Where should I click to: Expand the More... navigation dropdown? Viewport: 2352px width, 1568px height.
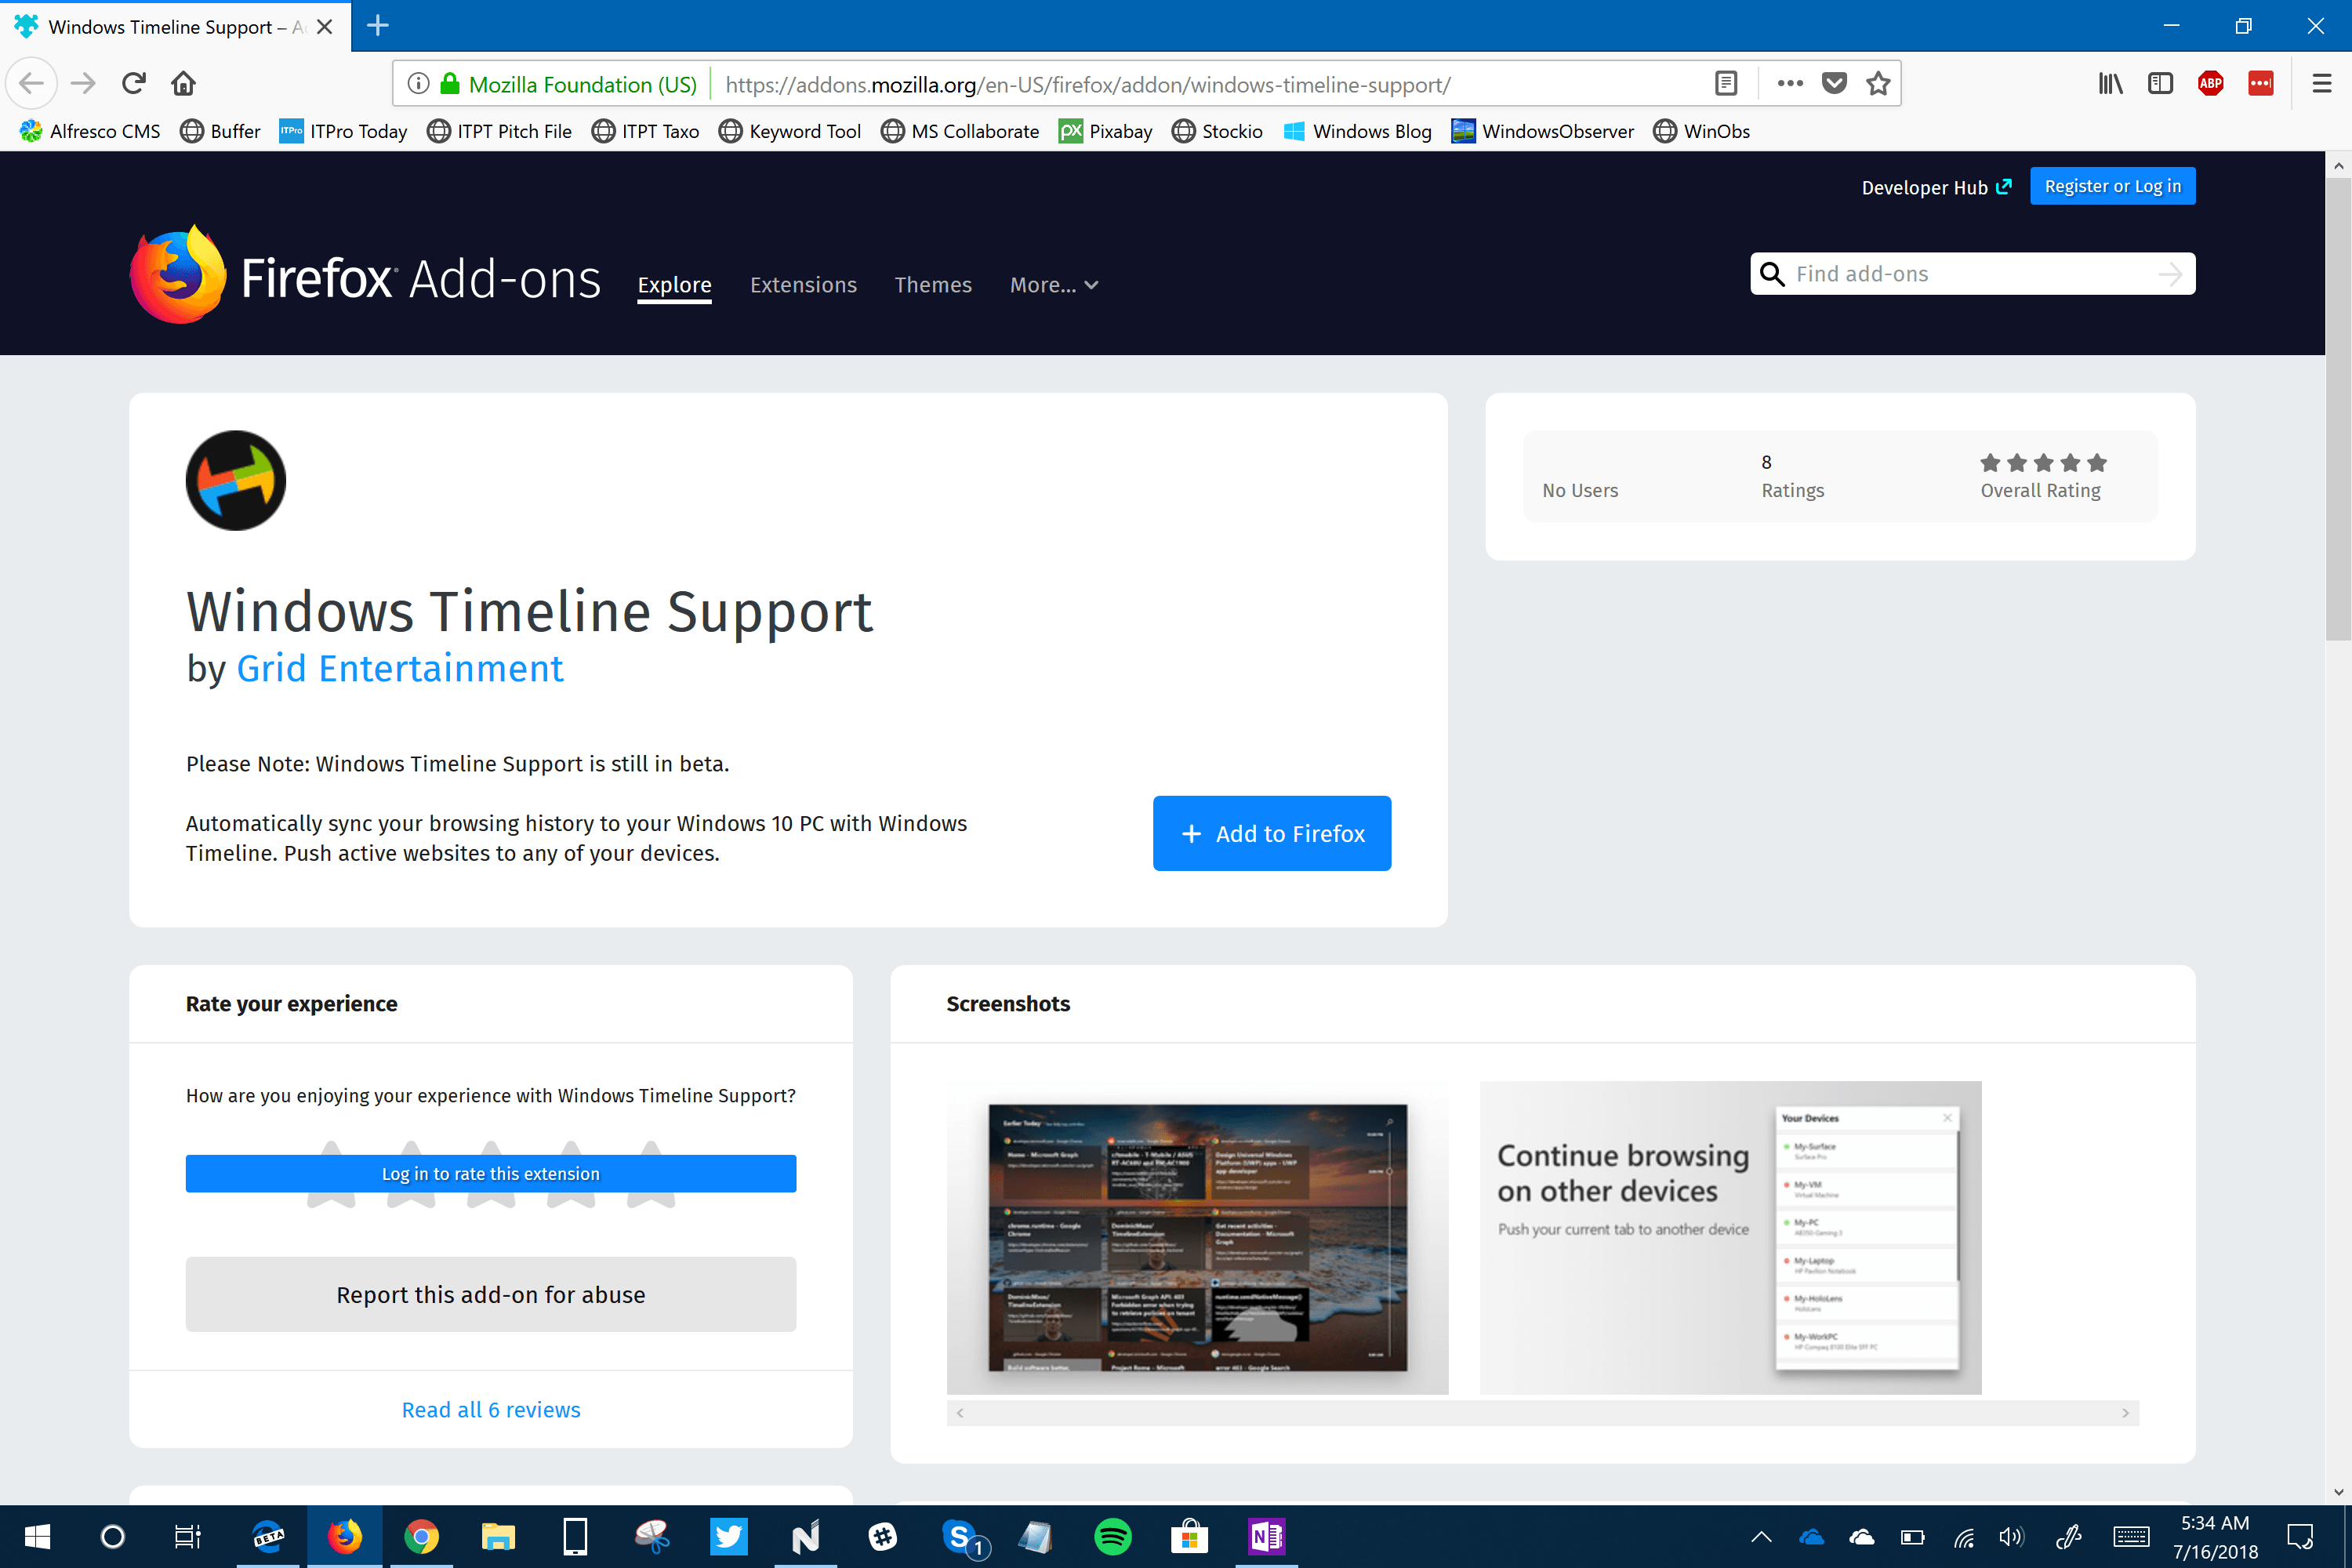click(1053, 285)
